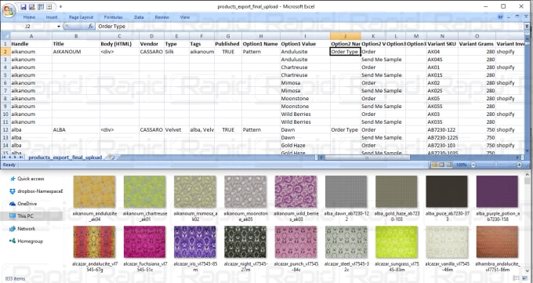This screenshot has height=283, width=533.
Task: Click the zoom out minus button
Action: 473,165
